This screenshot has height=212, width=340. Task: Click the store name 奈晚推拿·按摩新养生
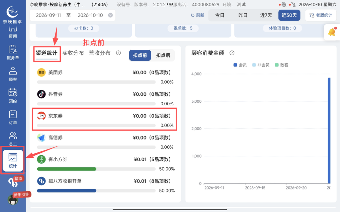click(57, 5)
